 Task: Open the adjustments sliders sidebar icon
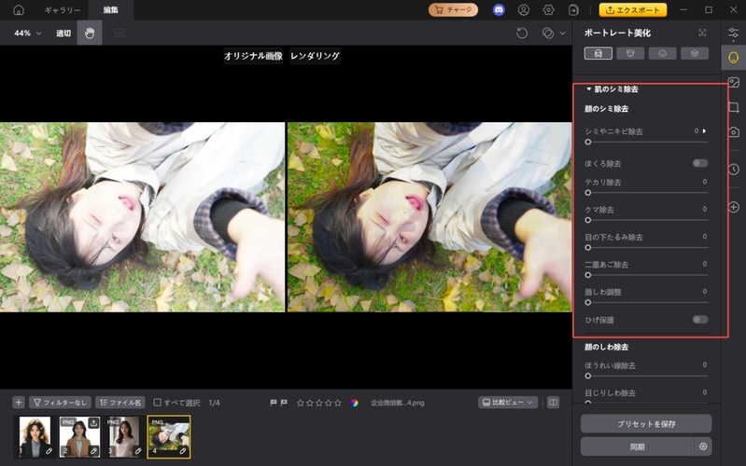click(x=733, y=34)
